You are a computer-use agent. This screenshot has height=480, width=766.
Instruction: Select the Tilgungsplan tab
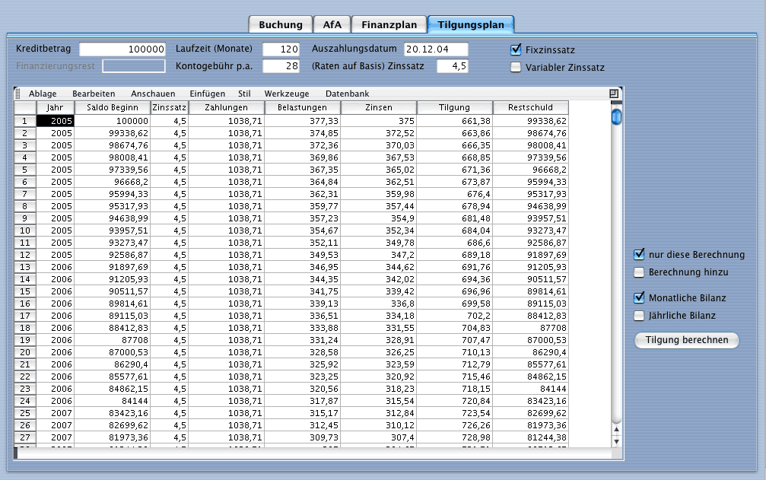470,24
